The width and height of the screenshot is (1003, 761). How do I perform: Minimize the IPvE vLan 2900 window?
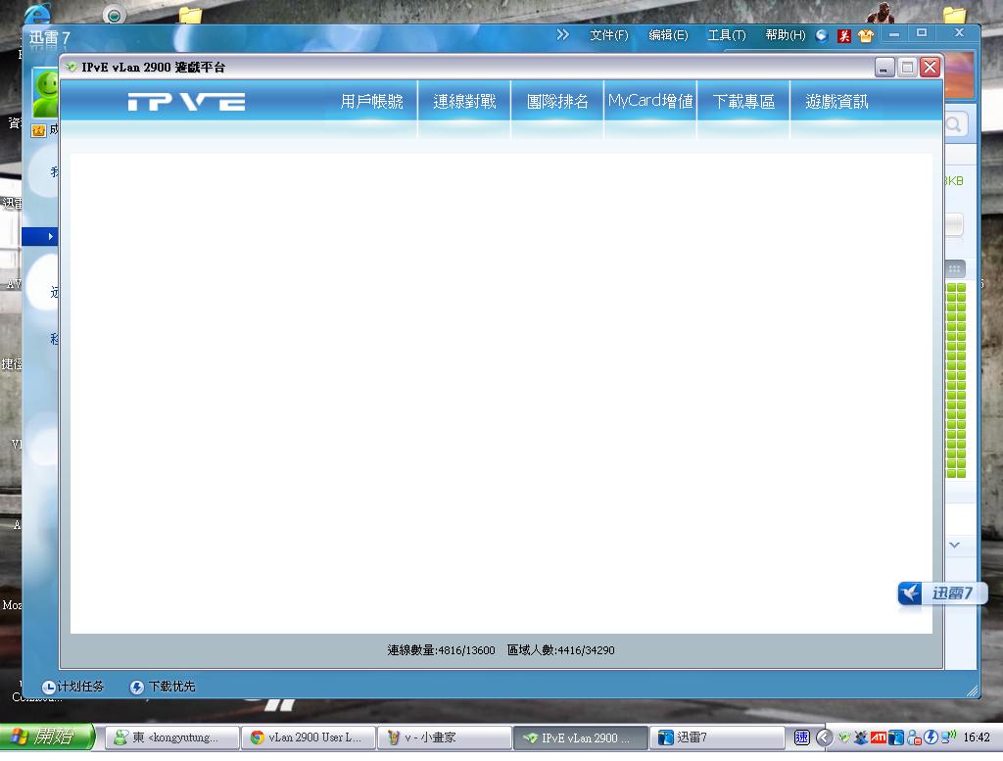pyautogui.click(x=884, y=68)
